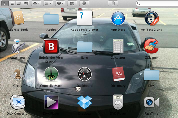
Task: Click the Get Info toolbar button
Action: point(84,3)
